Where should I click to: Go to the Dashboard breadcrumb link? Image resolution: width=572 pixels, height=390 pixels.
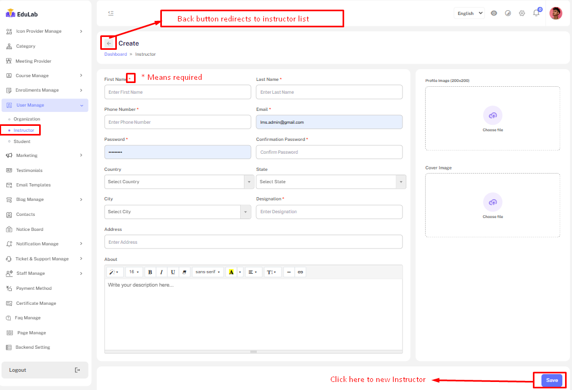click(x=115, y=54)
